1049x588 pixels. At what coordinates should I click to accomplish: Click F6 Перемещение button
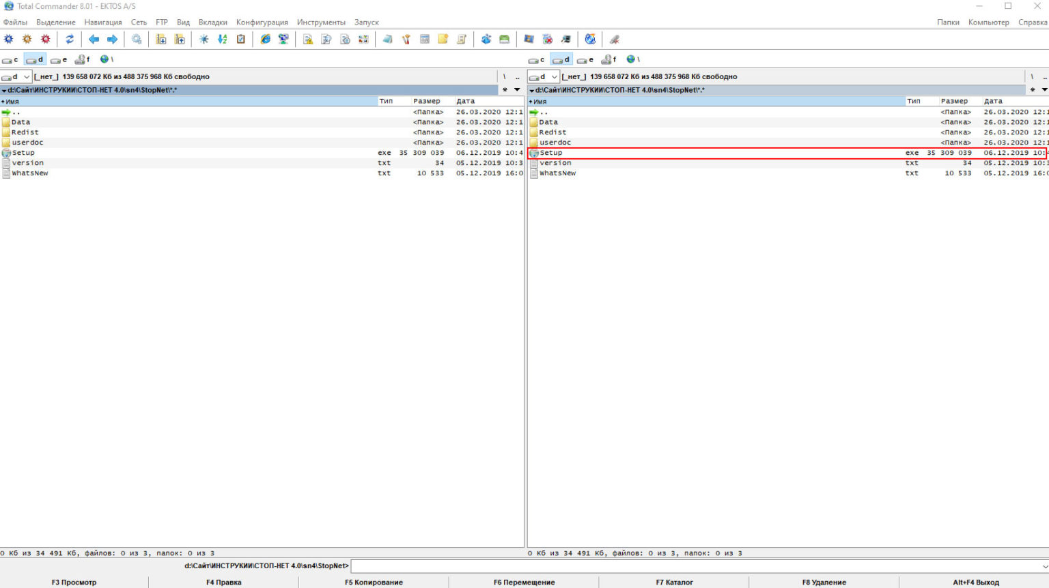click(524, 583)
